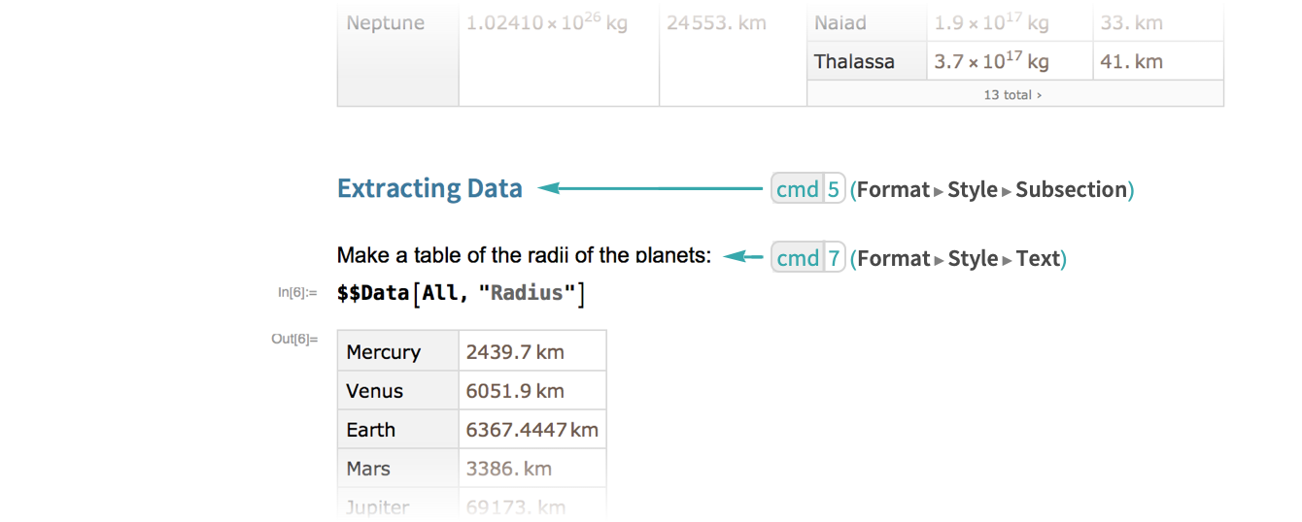The height and width of the screenshot is (522, 1302).
Task: Click the Format ▸ Style ▸ Text menu path
Action: (x=958, y=258)
